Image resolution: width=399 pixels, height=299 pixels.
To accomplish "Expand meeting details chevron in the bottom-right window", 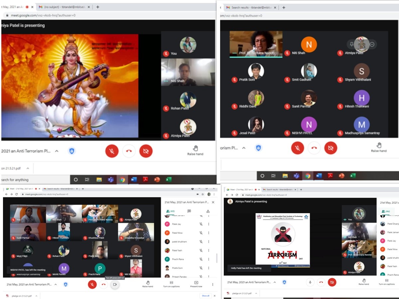I will 275,282.
